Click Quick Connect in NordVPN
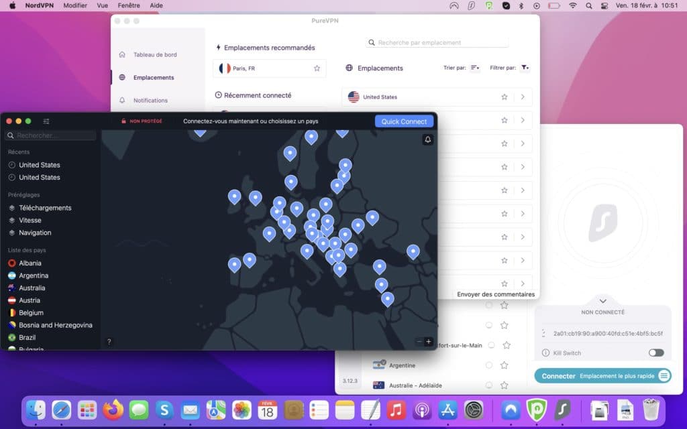The width and height of the screenshot is (687, 429). [x=404, y=121]
